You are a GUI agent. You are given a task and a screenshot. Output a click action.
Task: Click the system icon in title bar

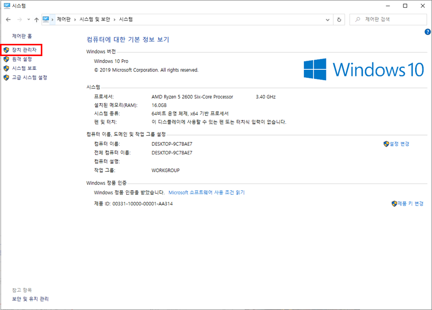click(x=7, y=6)
